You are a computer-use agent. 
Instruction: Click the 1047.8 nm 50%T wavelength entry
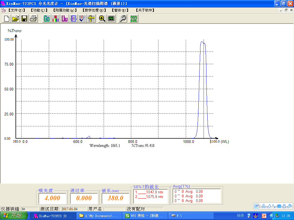pos(149,192)
